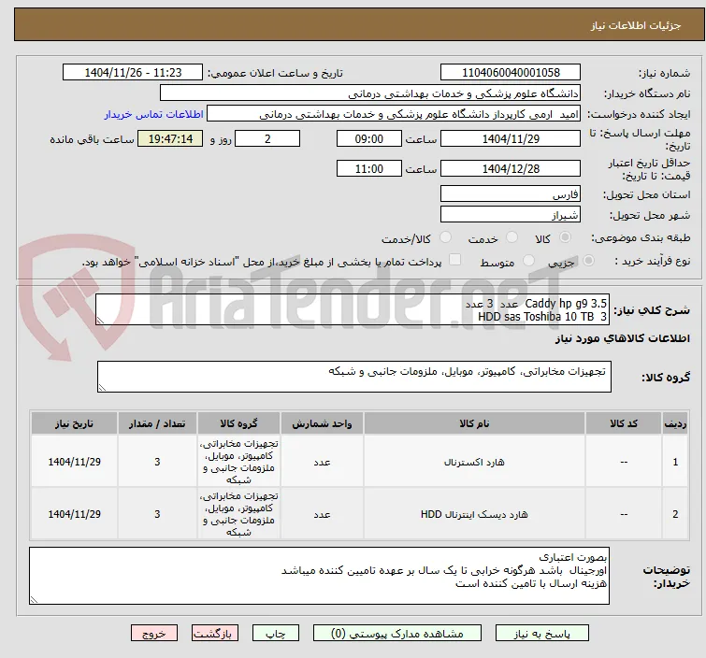
Task: Toggle the اسناد خزانه اسلامی payment checkbox
Action: pos(455,260)
